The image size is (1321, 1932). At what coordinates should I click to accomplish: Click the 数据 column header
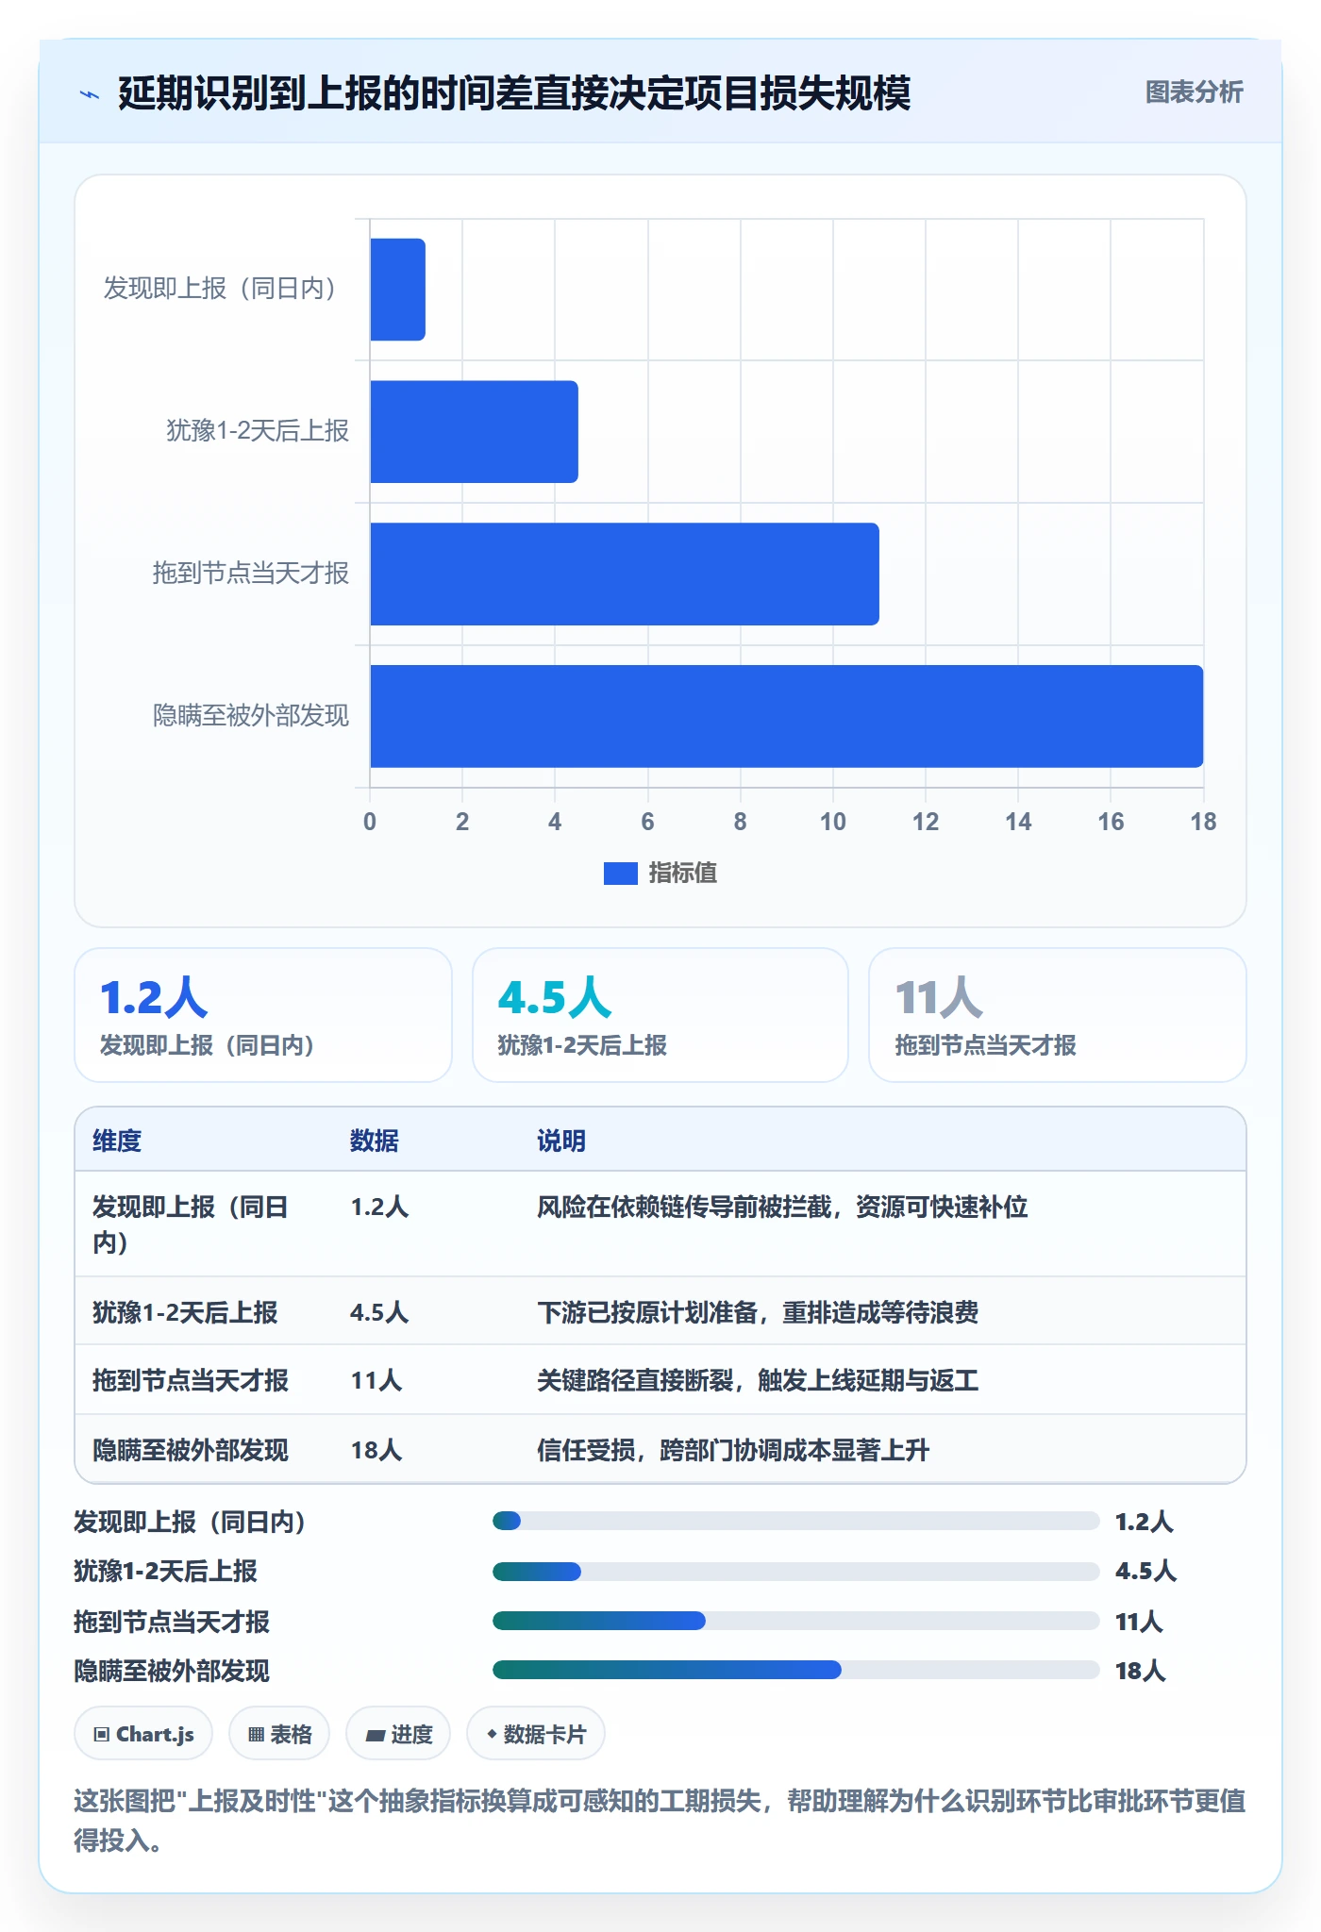[x=375, y=1141]
